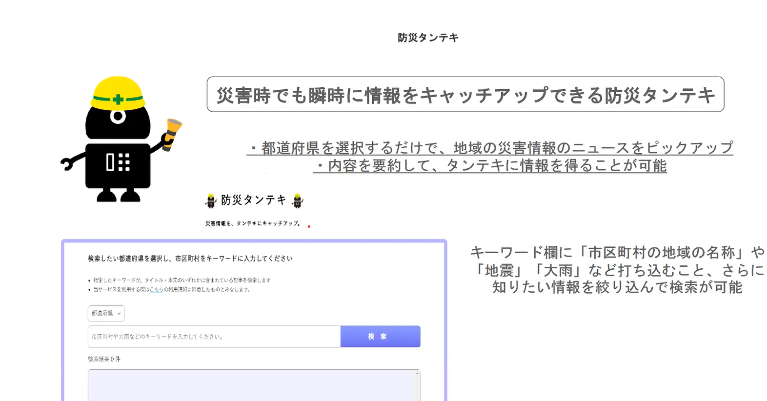
Task: Click the instruction 検索したい都道府県を選択し heading
Action: pos(190,259)
